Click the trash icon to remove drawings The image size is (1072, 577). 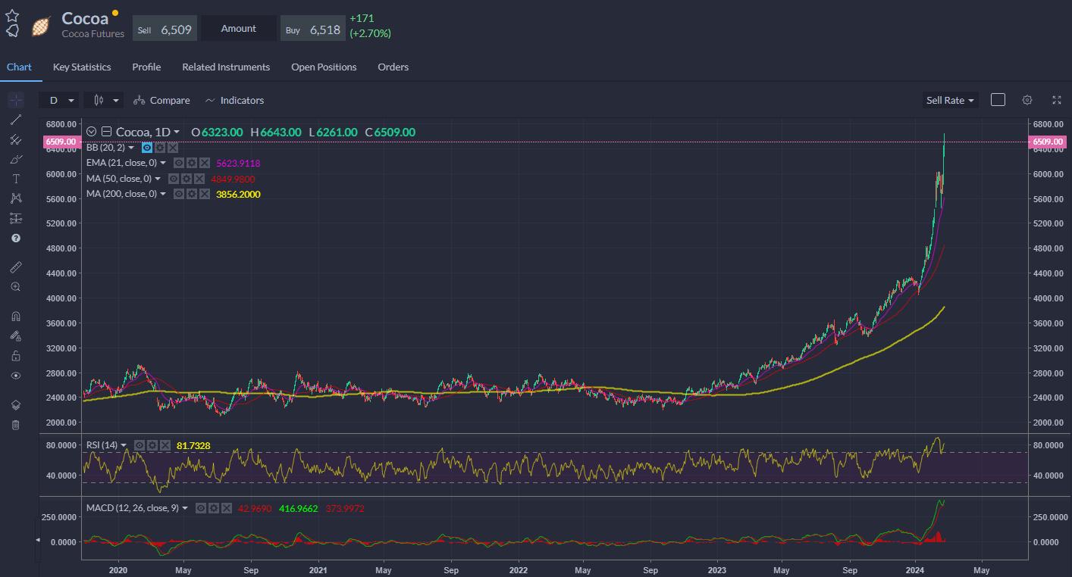click(16, 425)
